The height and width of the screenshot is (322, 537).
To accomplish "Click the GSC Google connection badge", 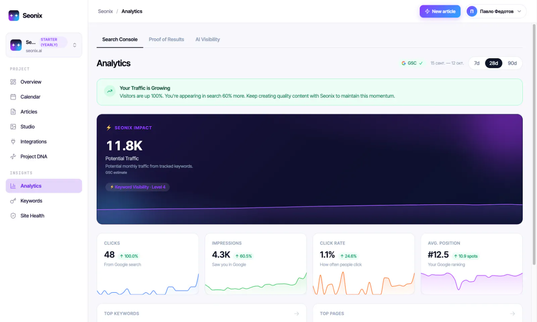I will pyautogui.click(x=412, y=63).
